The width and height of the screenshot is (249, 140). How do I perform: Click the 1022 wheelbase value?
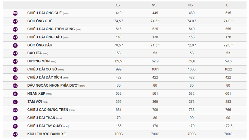[x=228, y=70]
